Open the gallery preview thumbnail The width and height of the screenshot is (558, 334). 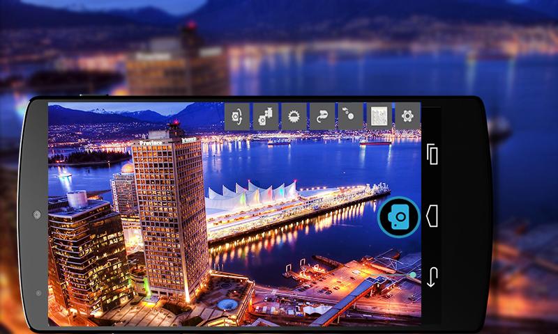379,116
